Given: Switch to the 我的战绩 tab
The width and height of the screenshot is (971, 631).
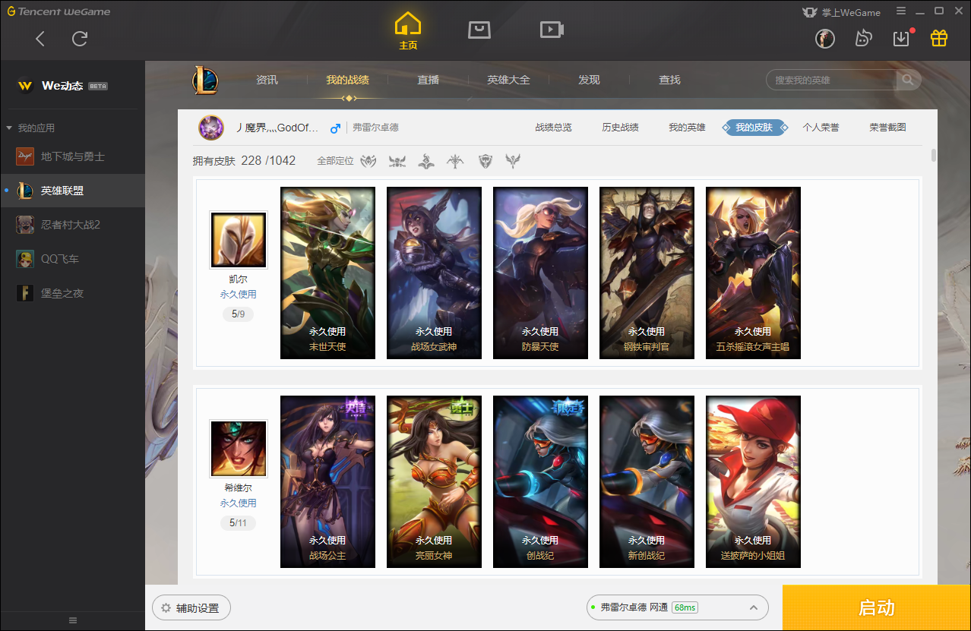Looking at the screenshot, I should click(x=347, y=80).
